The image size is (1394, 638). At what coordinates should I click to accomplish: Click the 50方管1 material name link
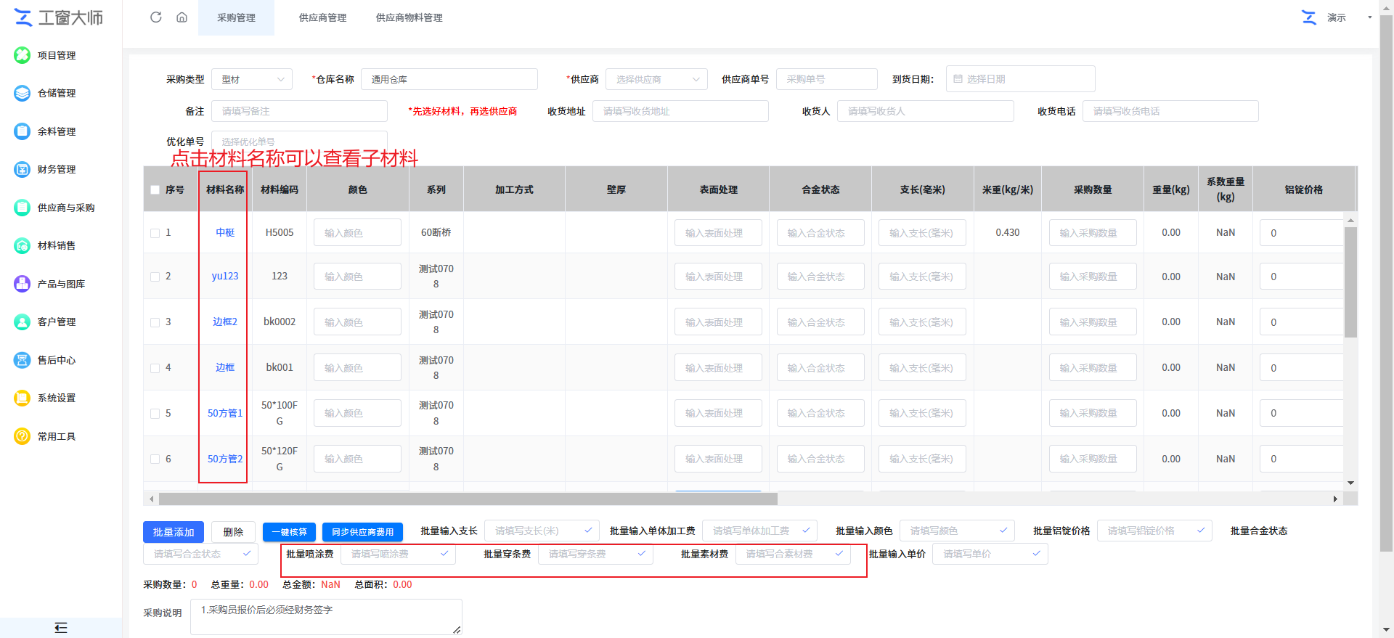pos(225,413)
